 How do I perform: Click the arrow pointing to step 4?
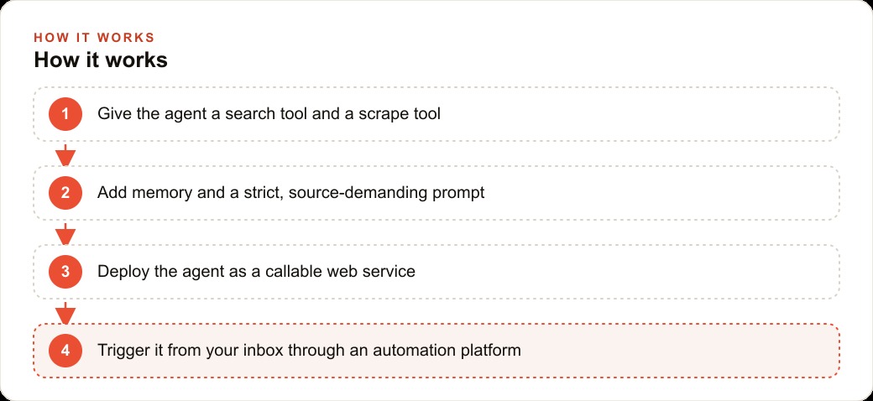65,313
